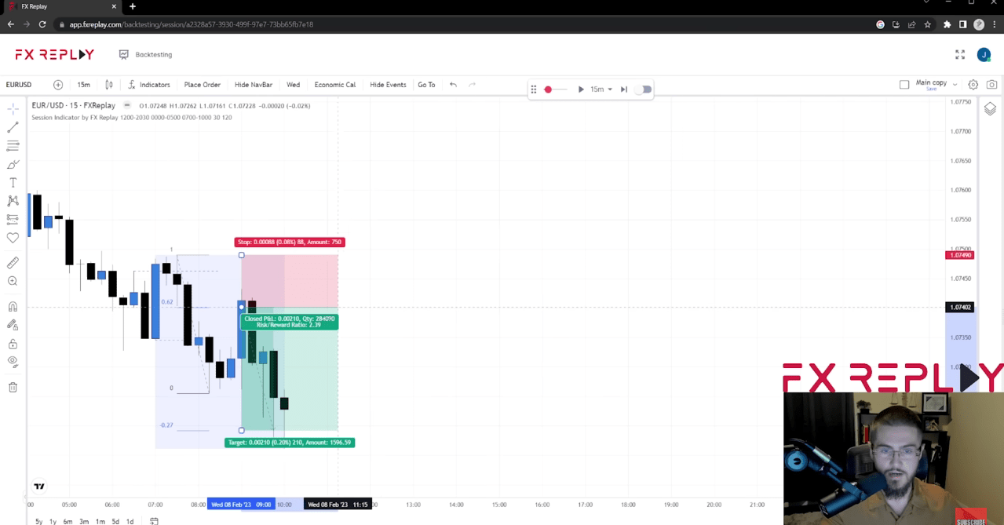Image resolution: width=1004 pixels, height=525 pixels.
Task: Click the green Target label on position
Action: (290, 443)
